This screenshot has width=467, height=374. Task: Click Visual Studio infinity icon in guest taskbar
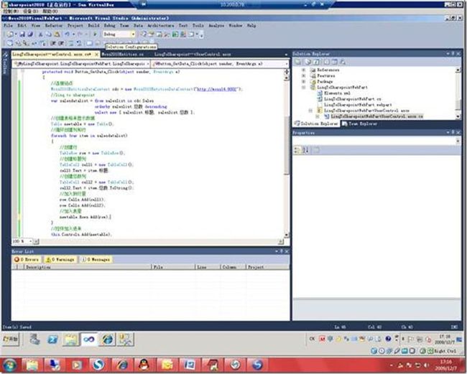(x=89, y=340)
